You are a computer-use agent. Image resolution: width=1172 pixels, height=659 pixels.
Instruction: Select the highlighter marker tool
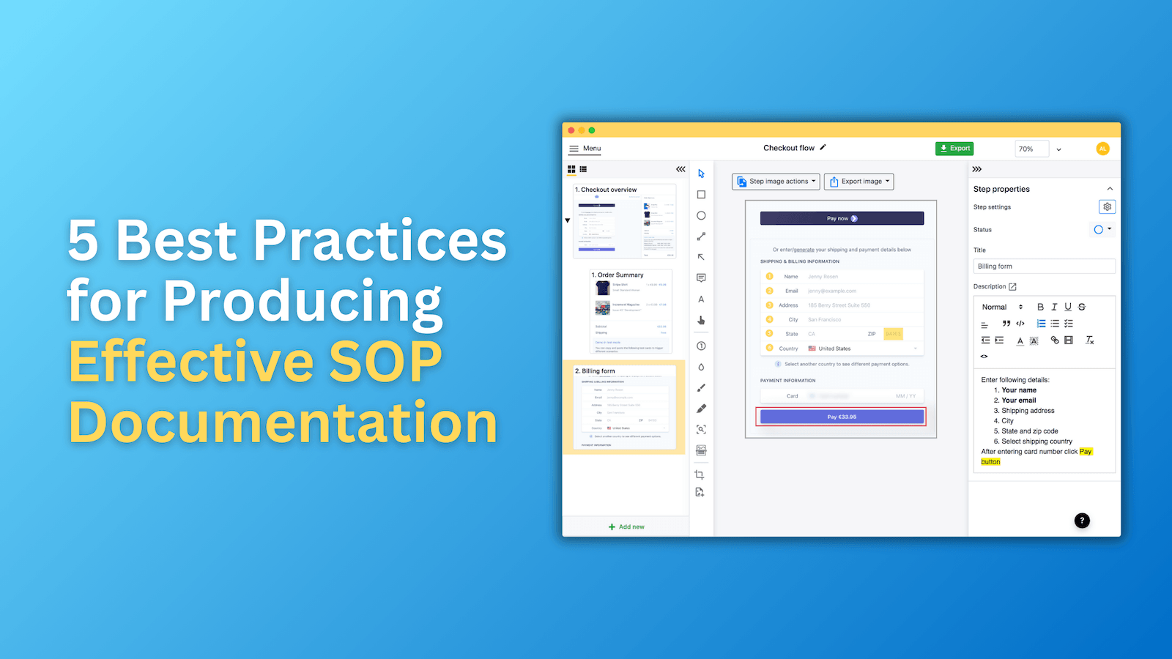click(x=701, y=409)
